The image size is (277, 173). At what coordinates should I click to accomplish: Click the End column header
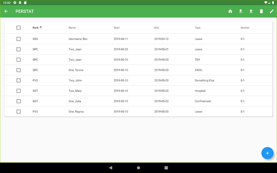pyautogui.click(x=157, y=28)
